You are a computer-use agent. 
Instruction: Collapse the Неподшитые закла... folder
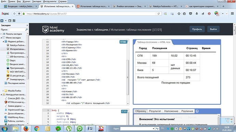(x=1, y=94)
